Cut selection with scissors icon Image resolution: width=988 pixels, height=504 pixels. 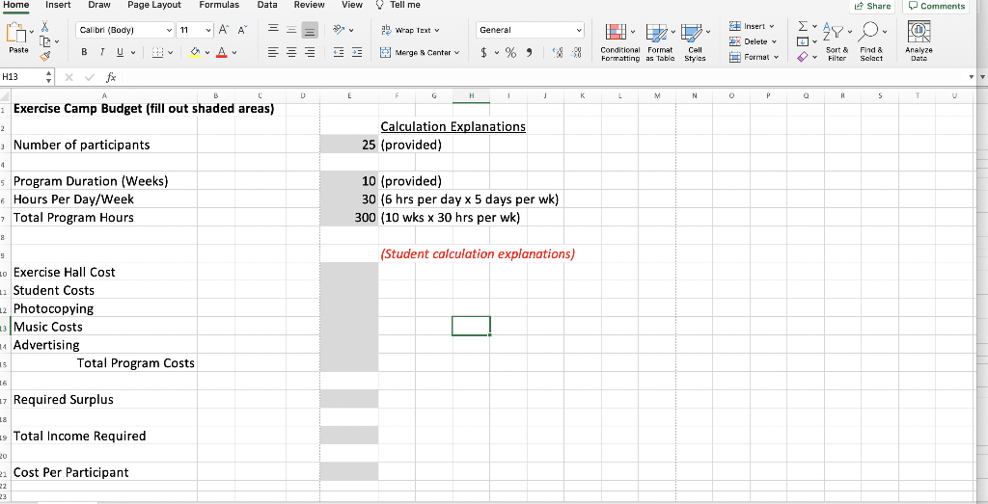pyautogui.click(x=44, y=27)
